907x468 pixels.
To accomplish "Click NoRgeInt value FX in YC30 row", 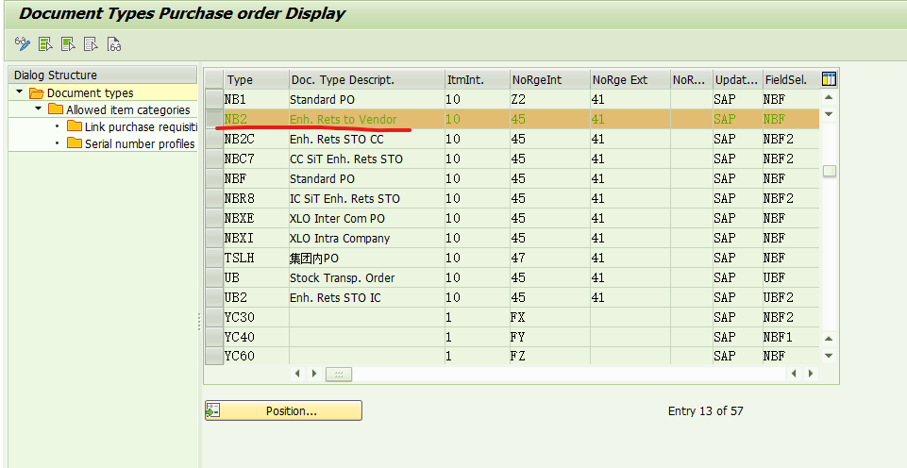I will click(549, 317).
